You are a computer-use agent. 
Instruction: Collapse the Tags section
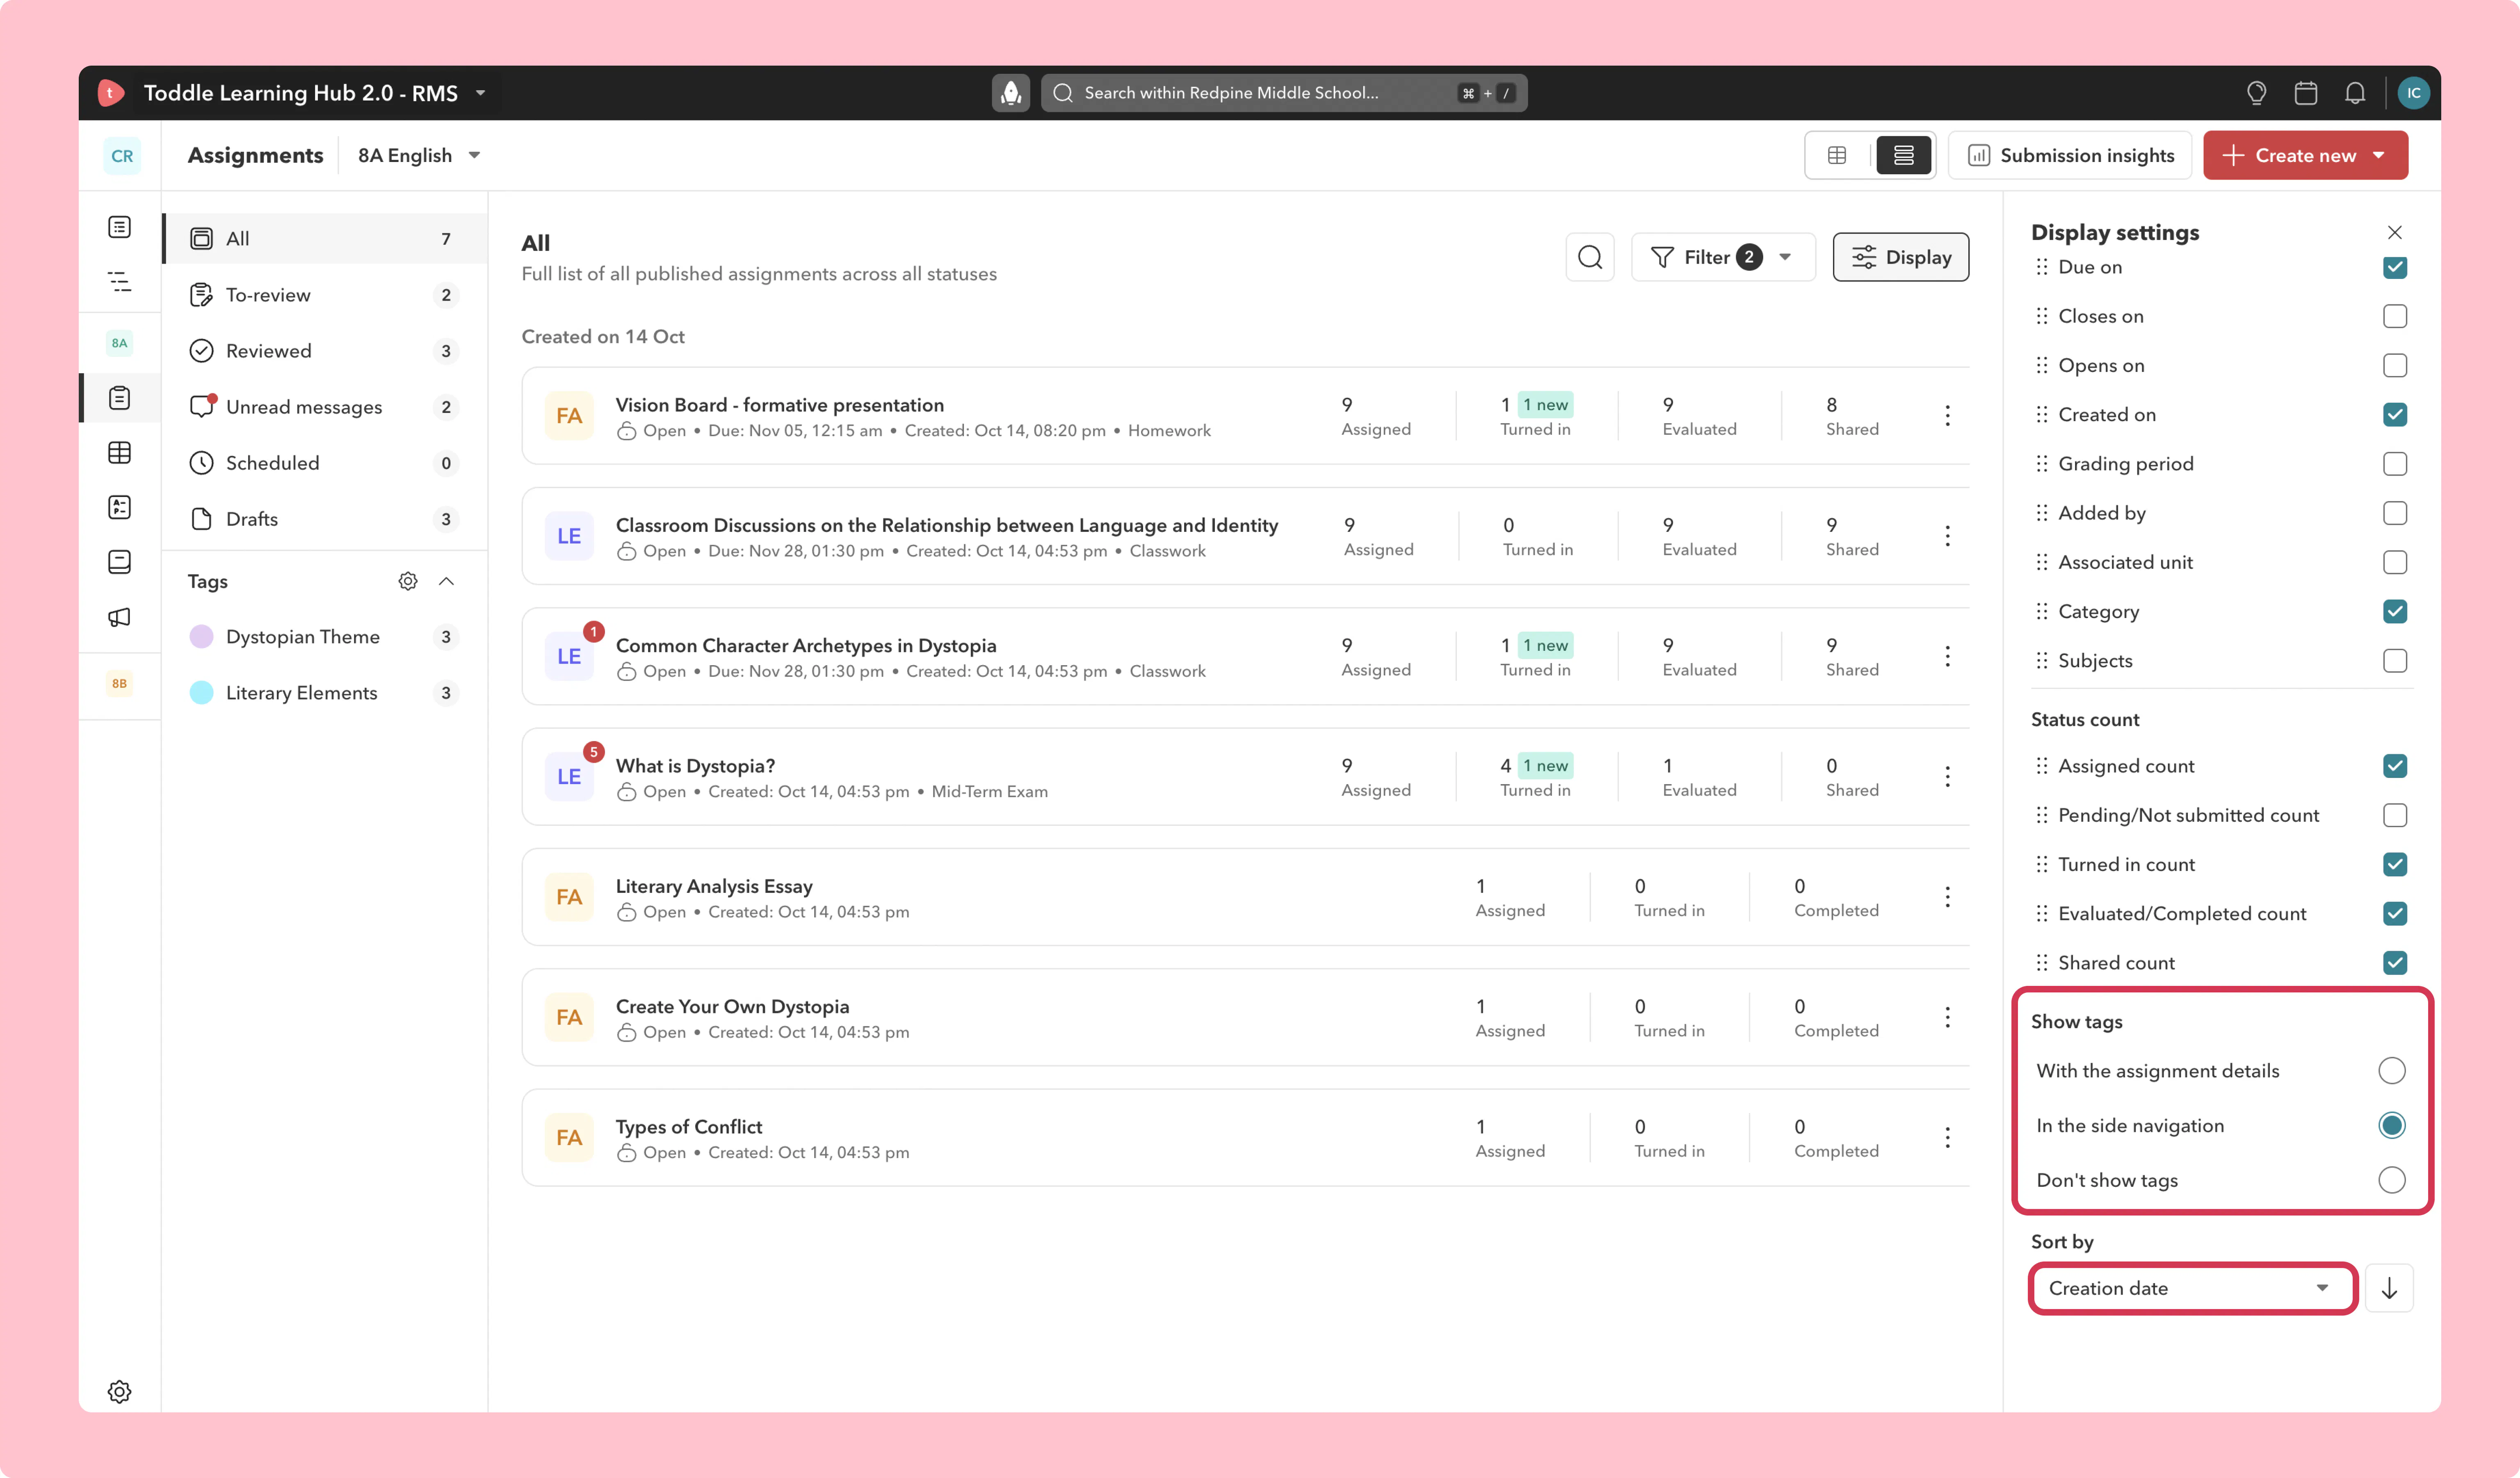coord(446,581)
